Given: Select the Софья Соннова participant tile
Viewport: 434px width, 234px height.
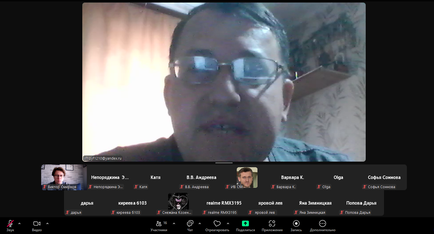Looking at the screenshot, I should click(384, 177).
